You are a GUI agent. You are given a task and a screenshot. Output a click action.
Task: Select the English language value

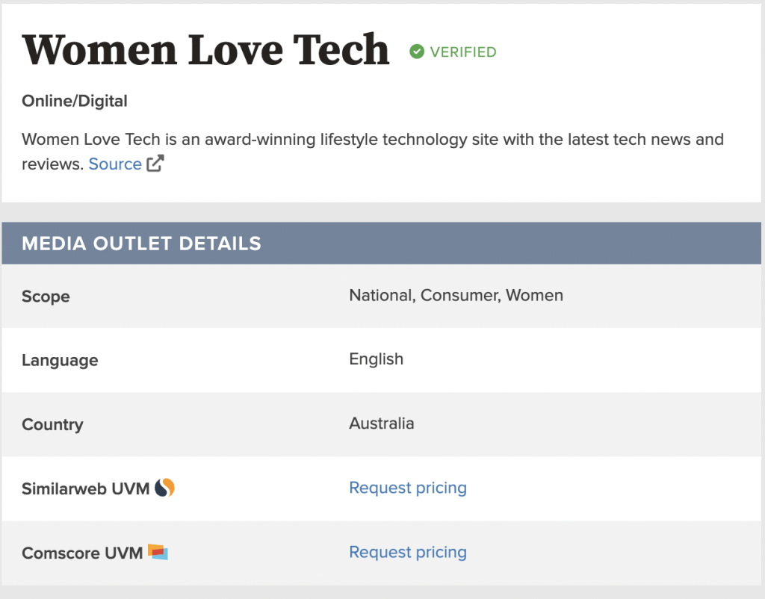(x=376, y=359)
